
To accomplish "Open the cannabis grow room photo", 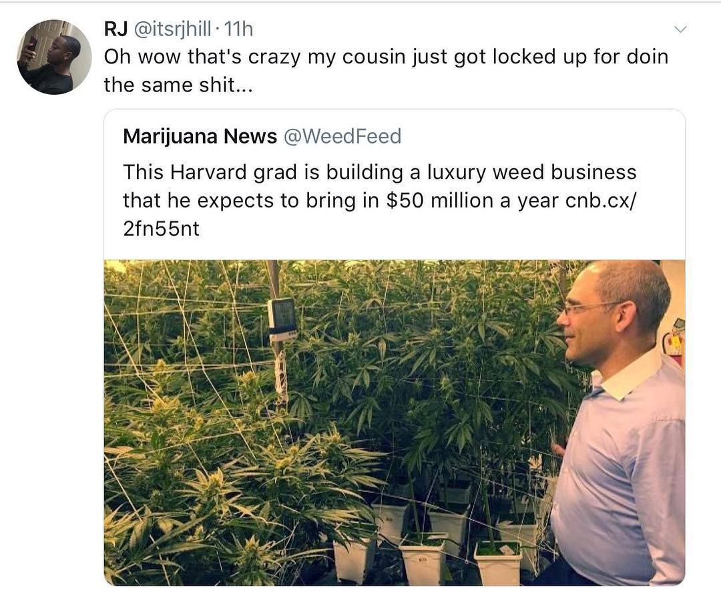I will [395, 422].
